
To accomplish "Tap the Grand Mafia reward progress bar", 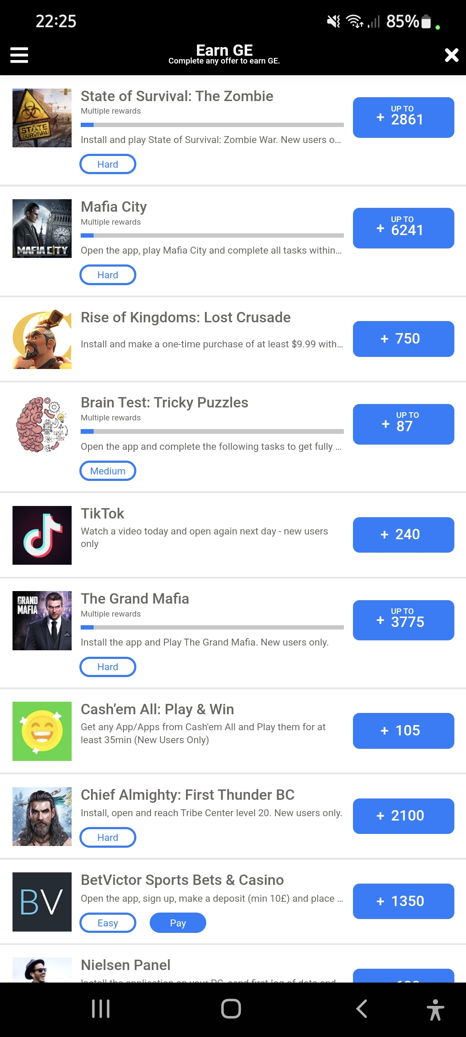I will coord(212,627).
